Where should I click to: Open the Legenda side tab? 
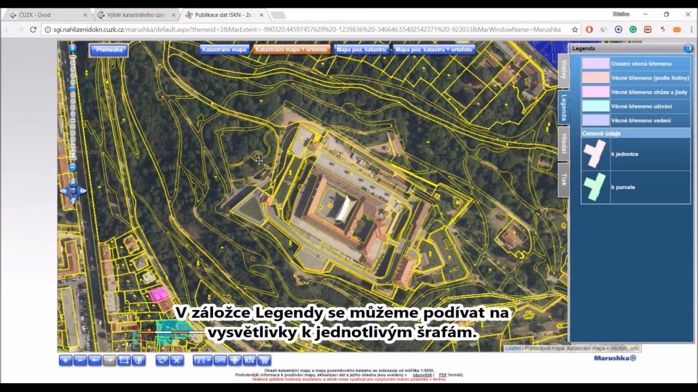563,107
